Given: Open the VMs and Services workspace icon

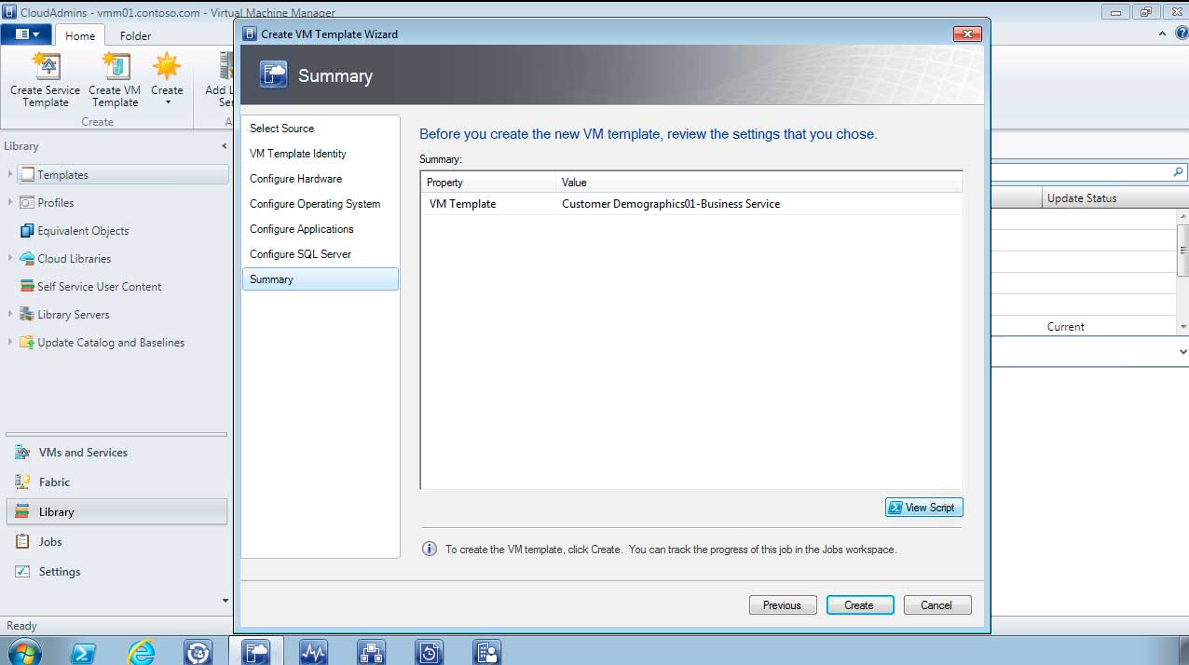Looking at the screenshot, I should pyautogui.click(x=22, y=453).
